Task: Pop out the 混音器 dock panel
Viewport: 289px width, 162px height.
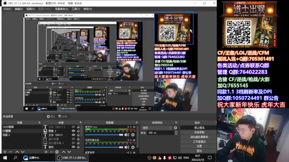Action: tap(137, 122)
